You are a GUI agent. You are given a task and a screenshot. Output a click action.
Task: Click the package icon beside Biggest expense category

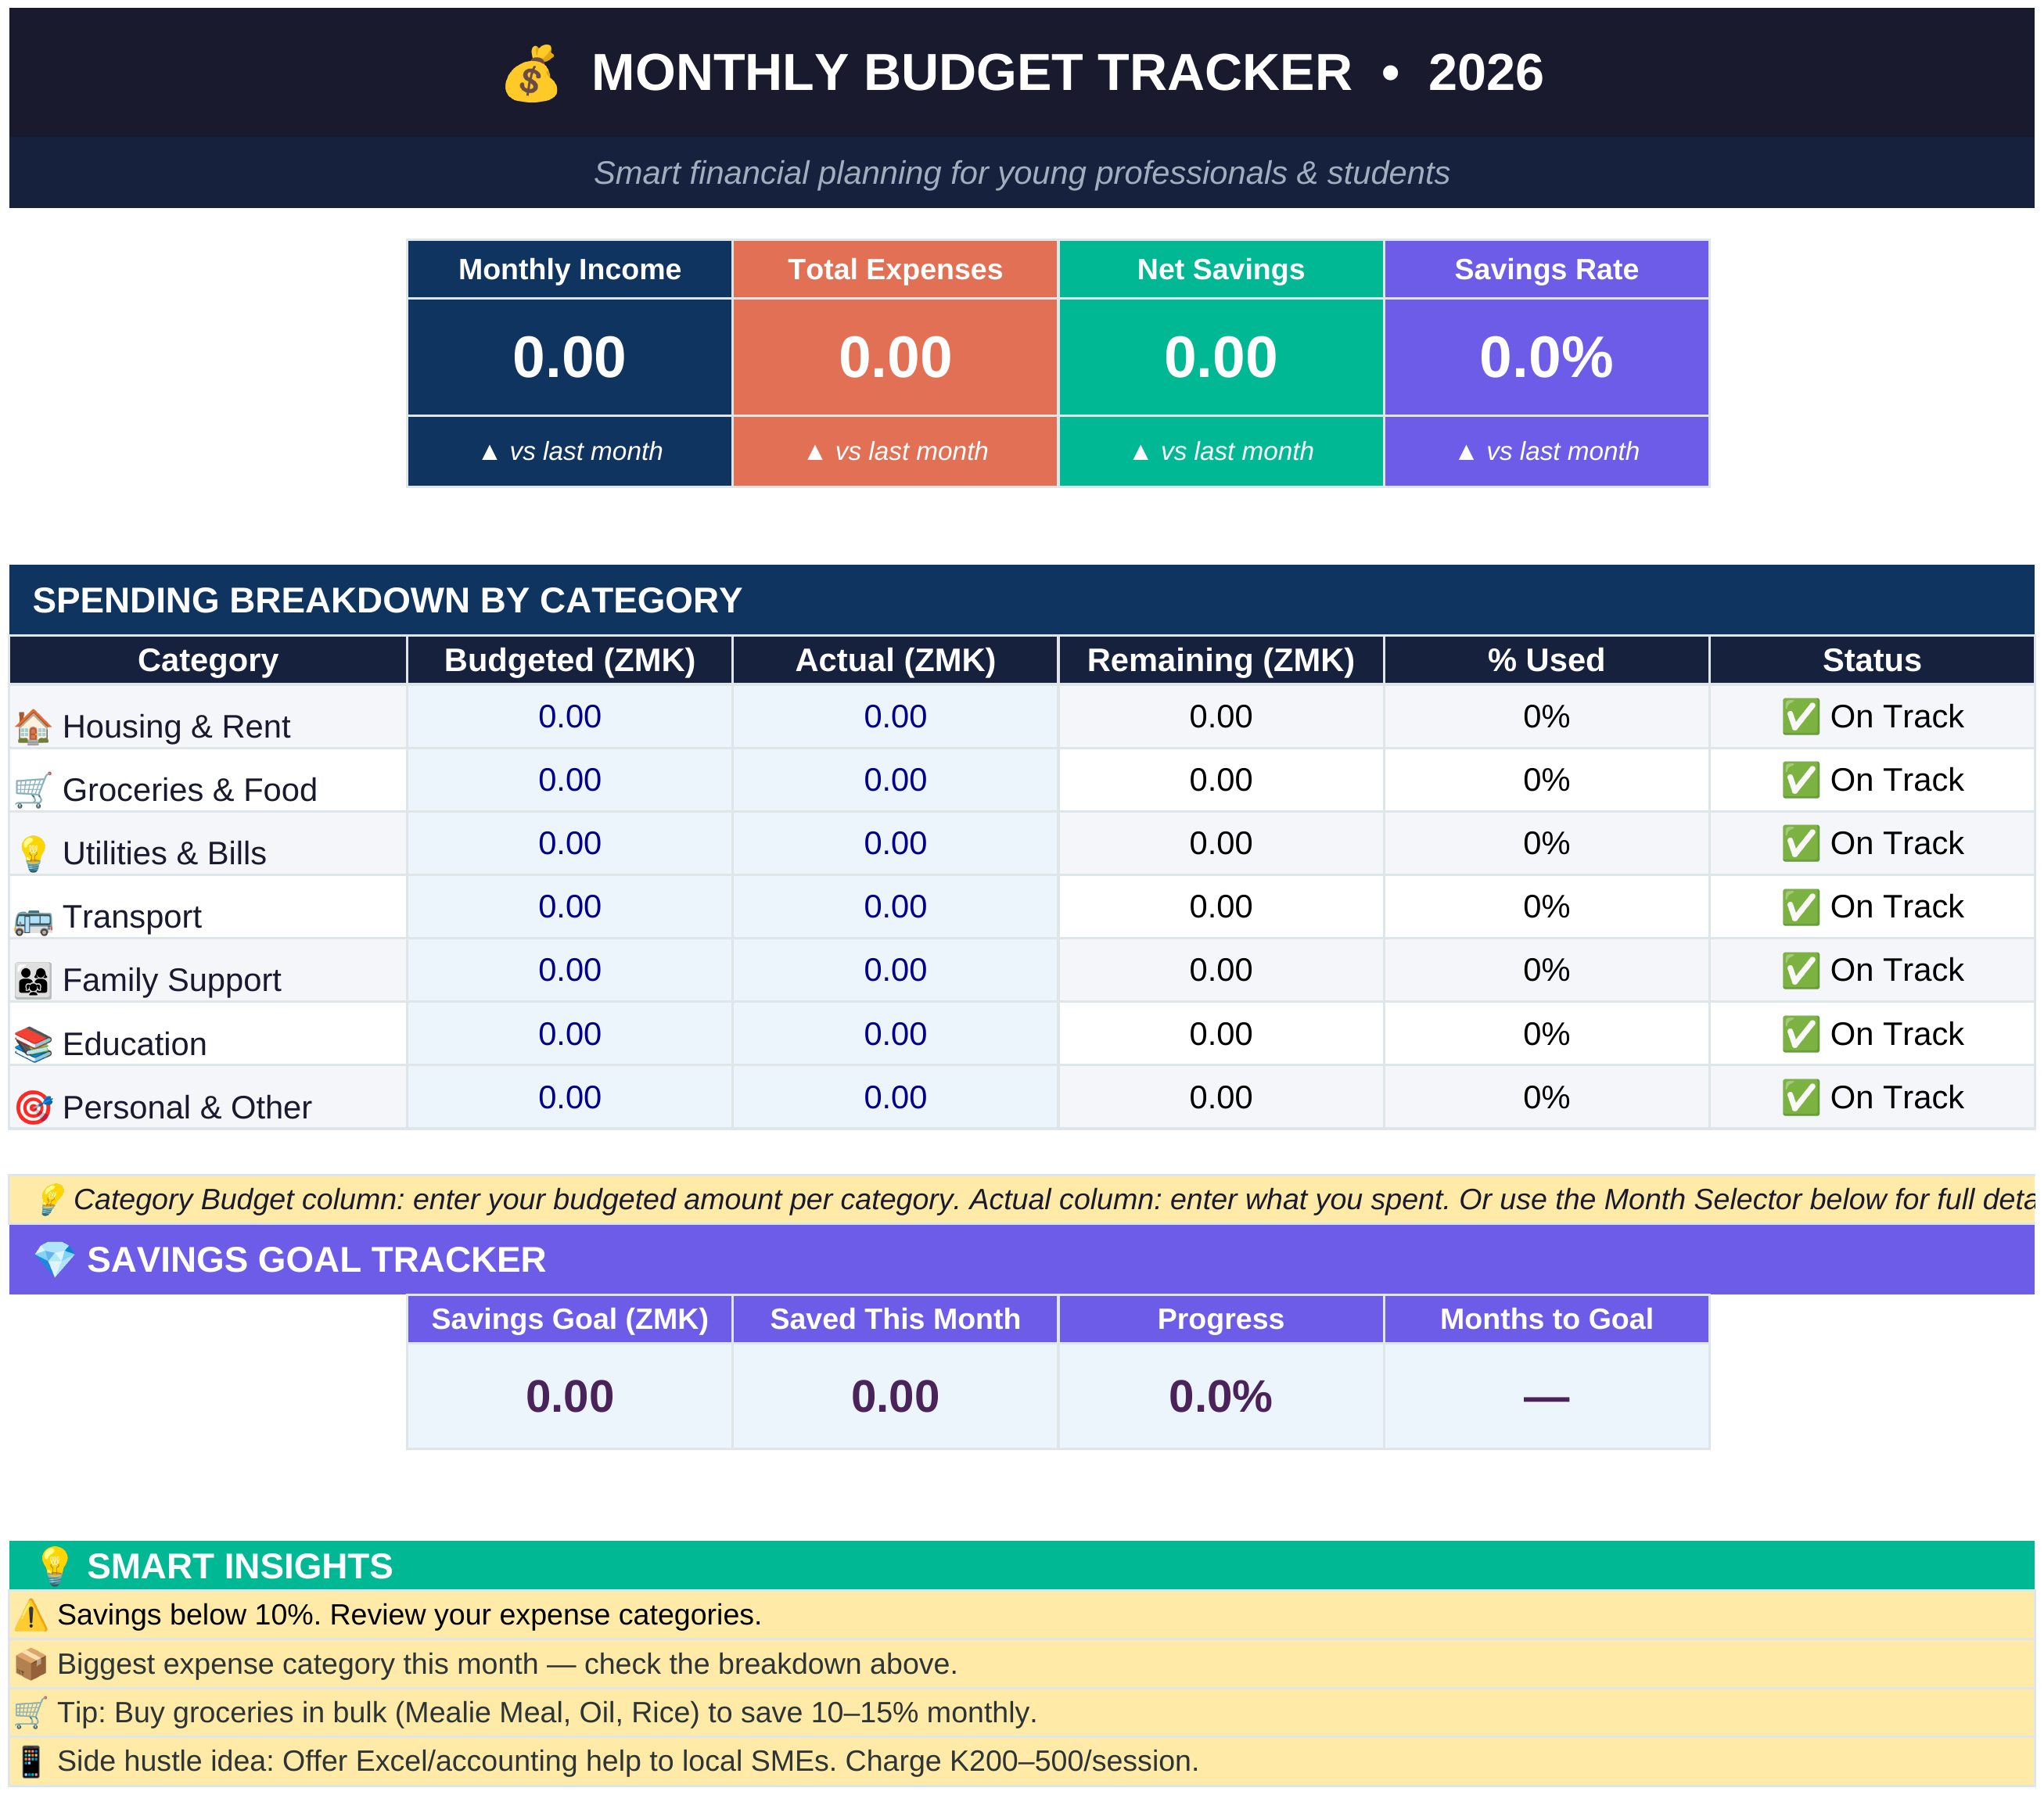tap(30, 1664)
